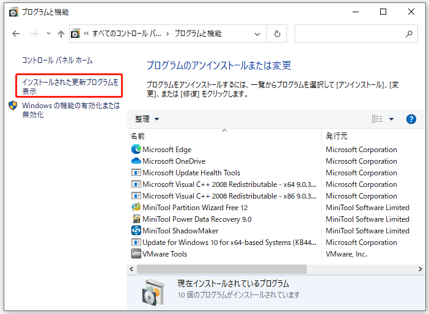This screenshot has width=429, height=314.
Task: Select Update for Windows 10 KB44 name
Action: [229, 243]
